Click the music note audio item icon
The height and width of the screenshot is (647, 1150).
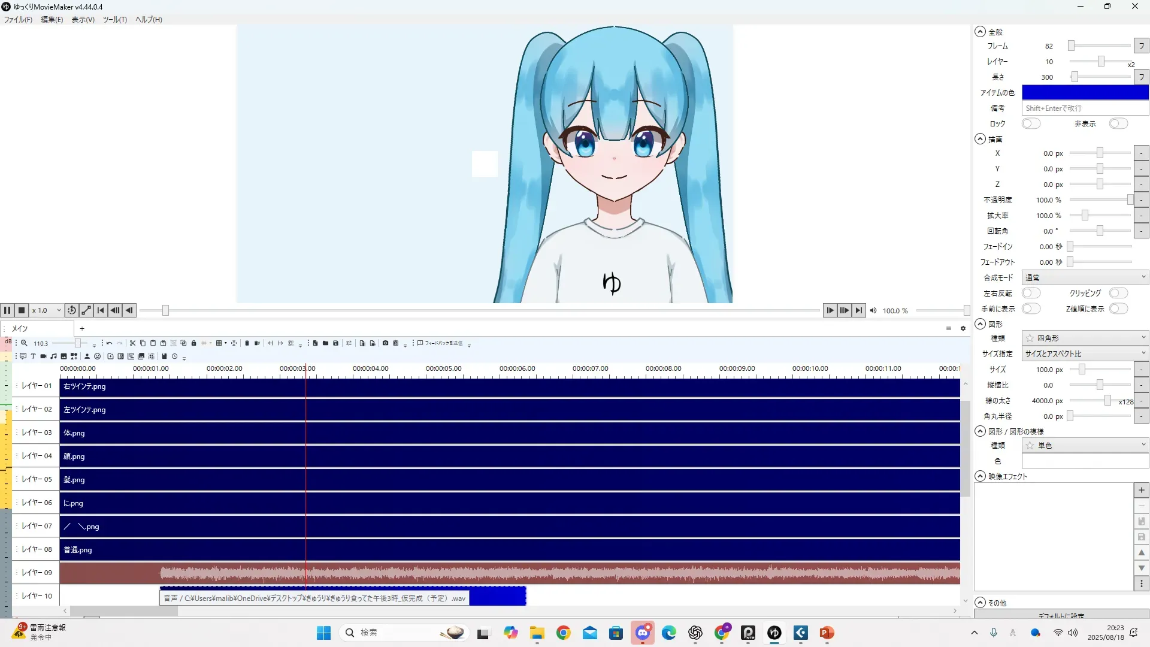[x=53, y=356]
